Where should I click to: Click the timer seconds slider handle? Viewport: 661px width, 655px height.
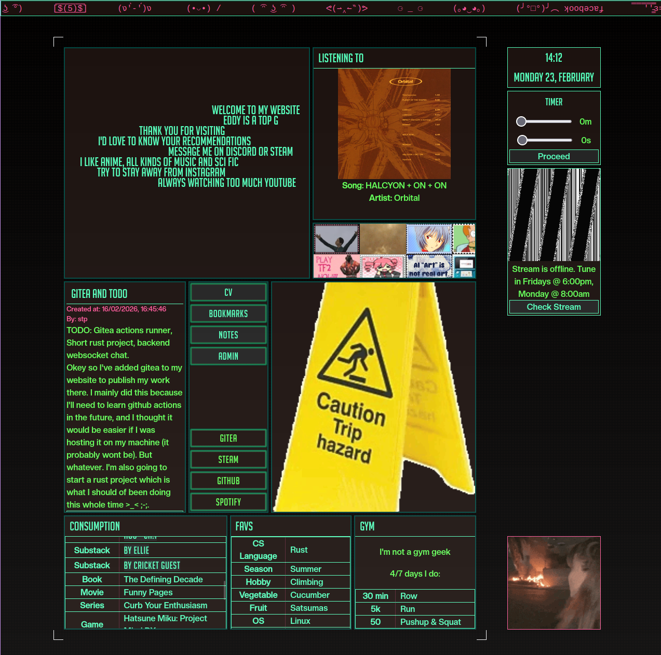[522, 140]
